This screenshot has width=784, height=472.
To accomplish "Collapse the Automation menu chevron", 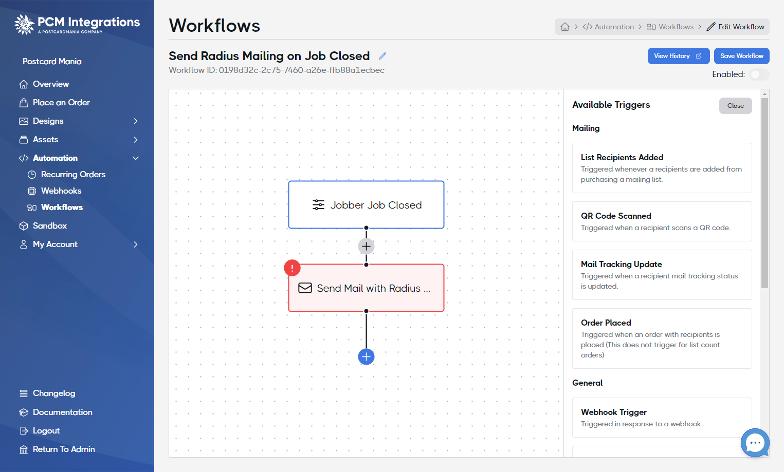I will click(x=136, y=158).
